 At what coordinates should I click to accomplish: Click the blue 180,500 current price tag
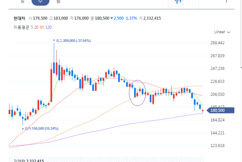coord(220,110)
